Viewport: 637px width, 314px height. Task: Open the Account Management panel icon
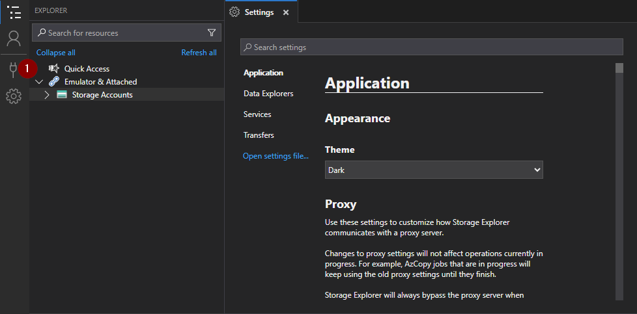coord(14,38)
